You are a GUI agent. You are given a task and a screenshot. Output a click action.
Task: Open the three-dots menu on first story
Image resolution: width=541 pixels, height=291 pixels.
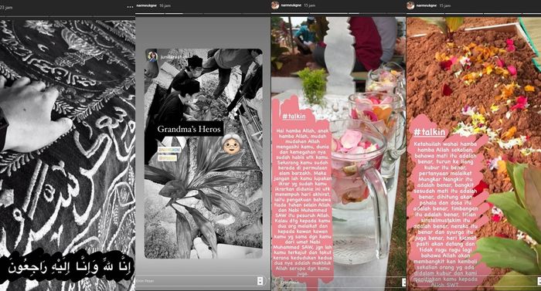click(130, 7)
